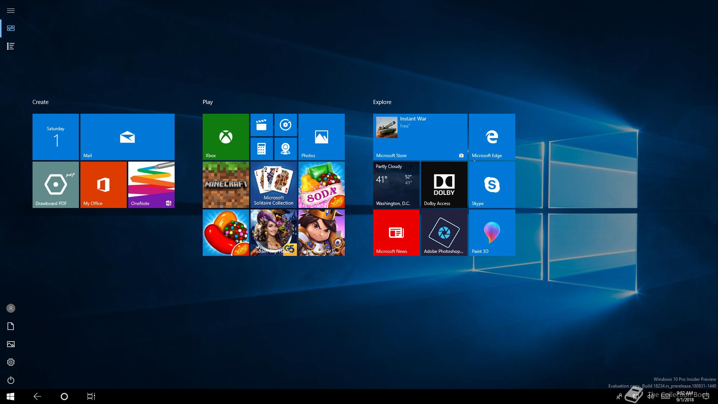The width and height of the screenshot is (718, 404).
Task: Open Microsoft News tile
Action: click(x=396, y=233)
